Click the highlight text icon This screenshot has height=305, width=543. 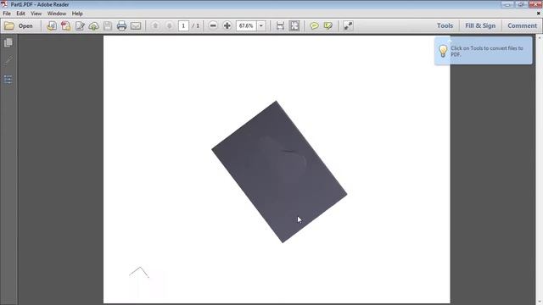328,26
